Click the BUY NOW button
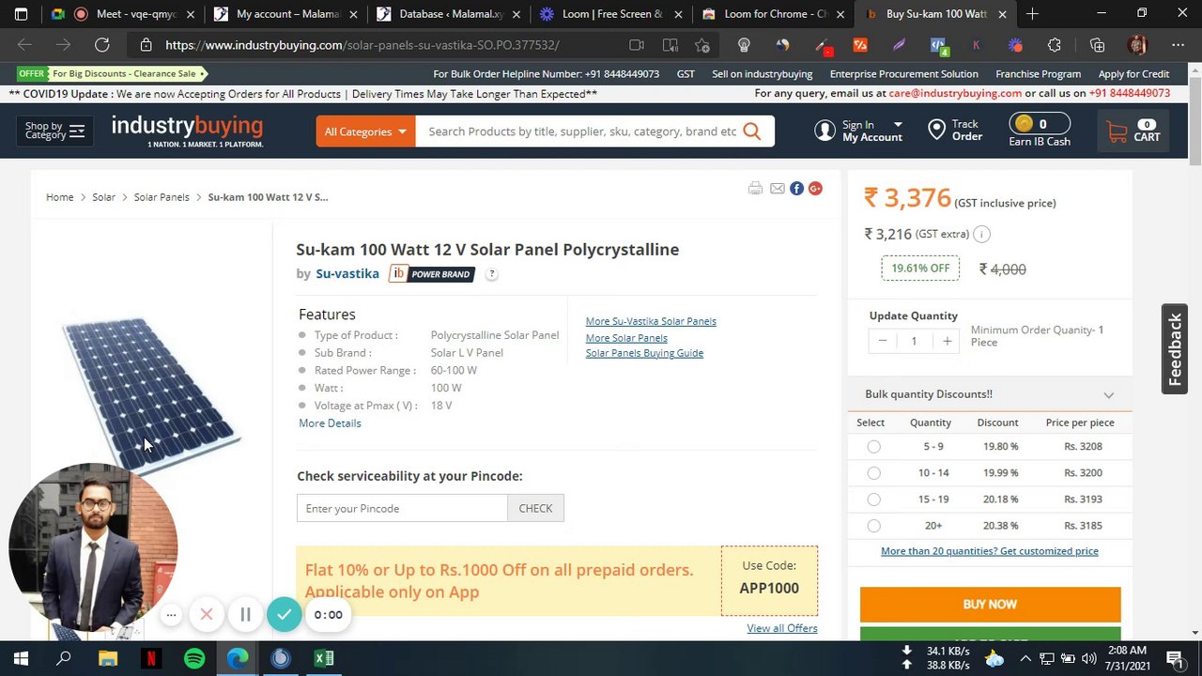The width and height of the screenshot is (1202, 676). click(x=990, y=605)
